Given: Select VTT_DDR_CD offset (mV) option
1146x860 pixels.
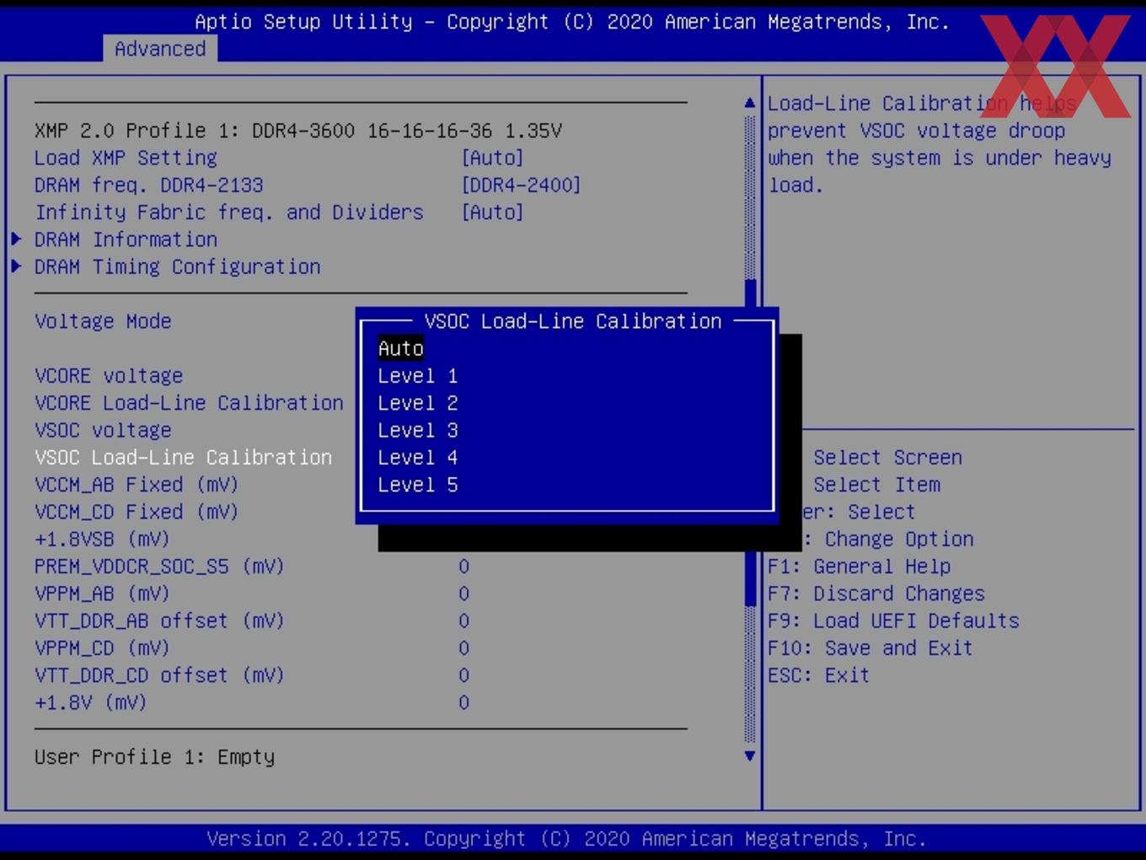Looking at the screenshot, I should (x=159, y=675).
